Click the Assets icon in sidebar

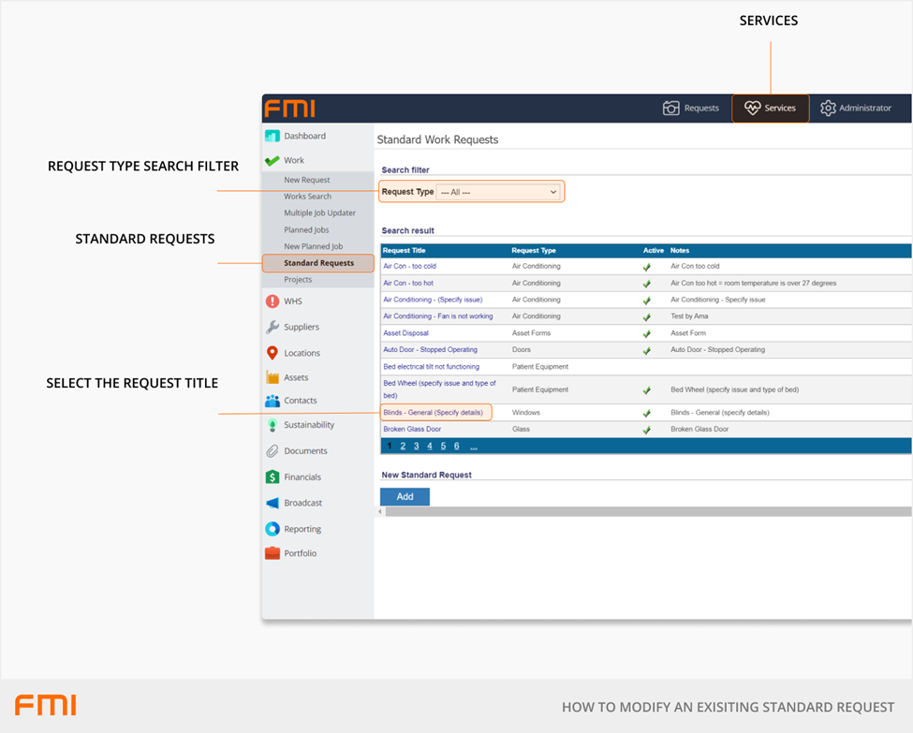click(x=272, y=377)
